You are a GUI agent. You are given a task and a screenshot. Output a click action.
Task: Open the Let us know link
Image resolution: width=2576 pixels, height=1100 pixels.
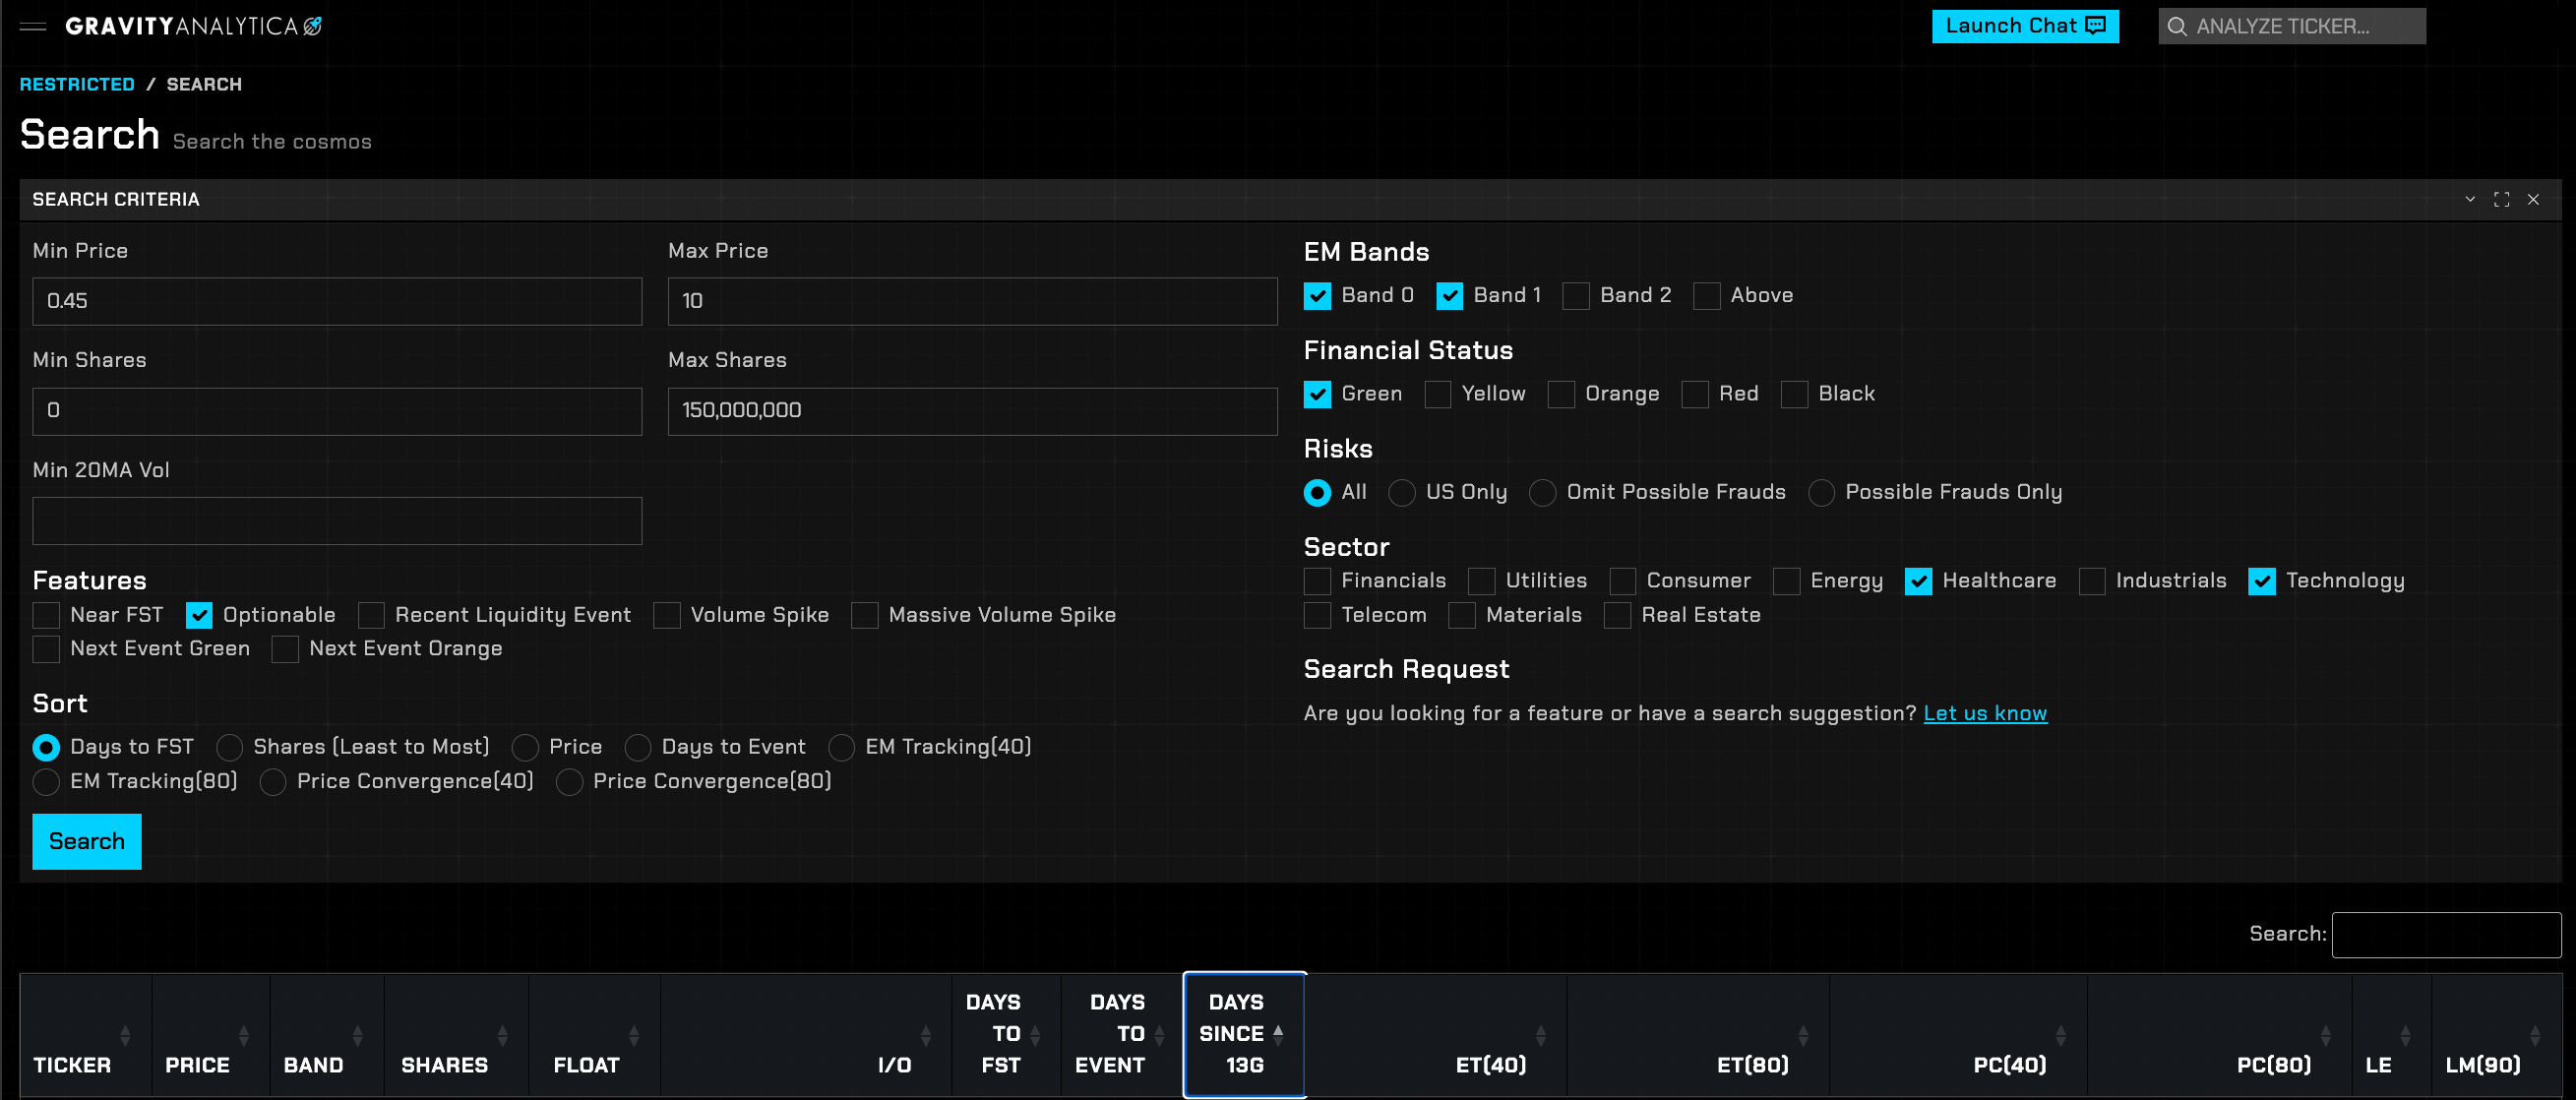pyautogui.click(x=1984, y=713)
